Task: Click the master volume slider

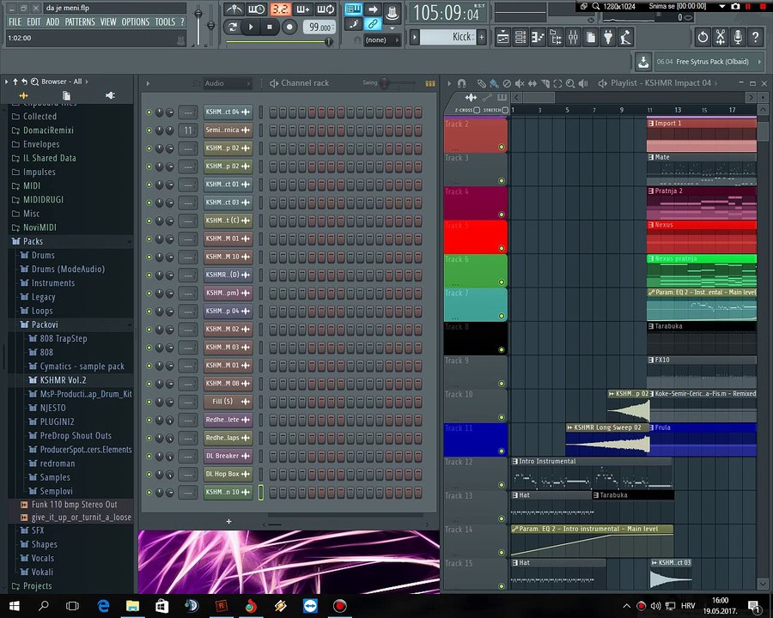Action: (x=198, y=25)
